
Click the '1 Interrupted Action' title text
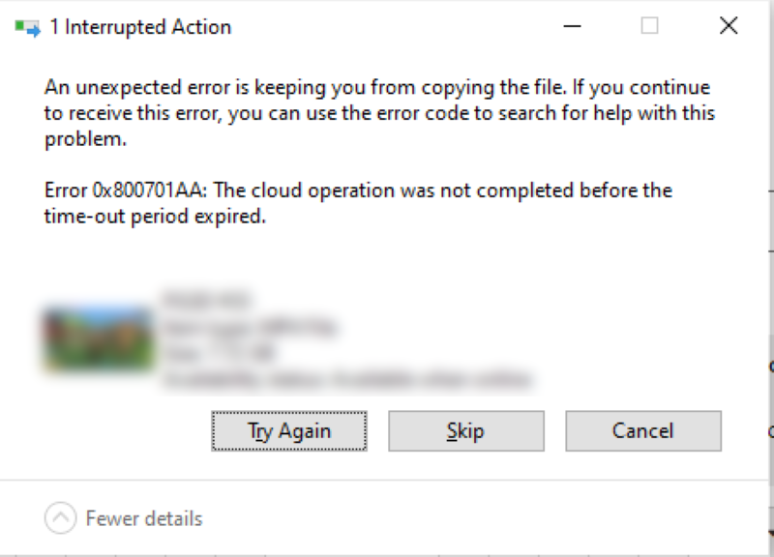tap(140, 27)
